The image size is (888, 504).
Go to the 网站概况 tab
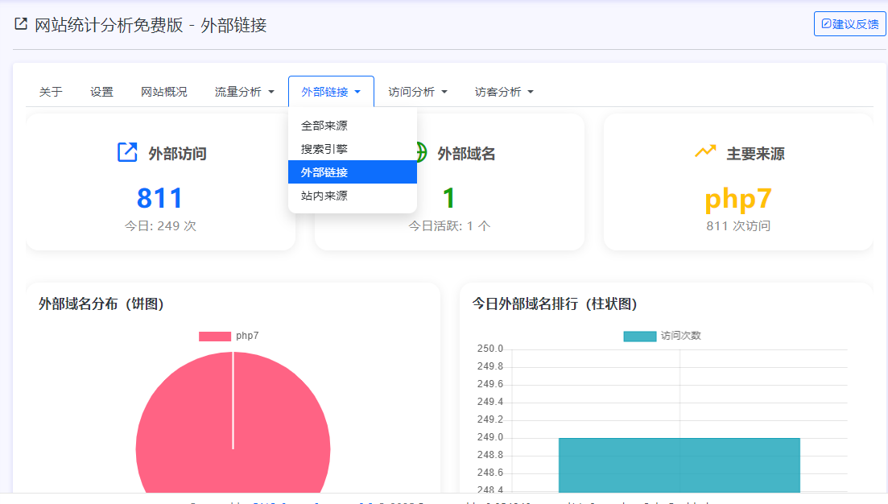[163, 92]
